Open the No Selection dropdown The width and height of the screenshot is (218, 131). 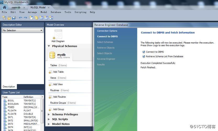[23, 30]
